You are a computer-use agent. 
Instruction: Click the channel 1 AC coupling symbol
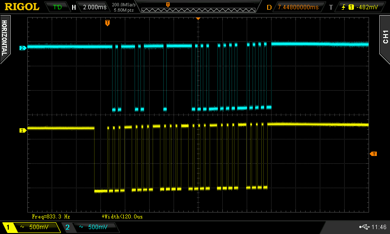(22, 227)
